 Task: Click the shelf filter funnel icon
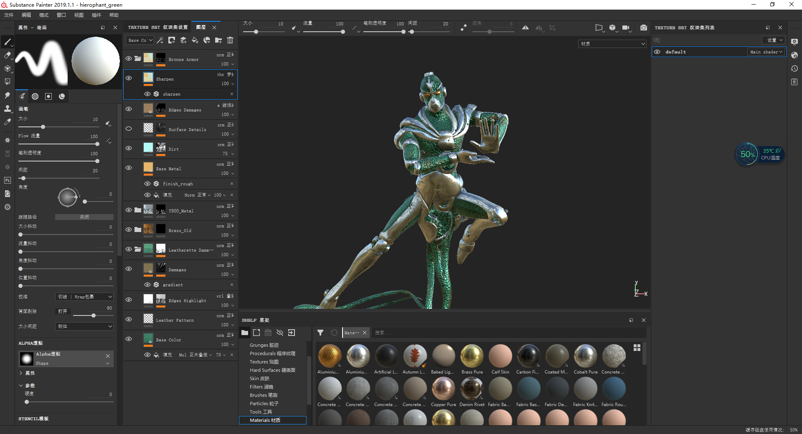320,333
